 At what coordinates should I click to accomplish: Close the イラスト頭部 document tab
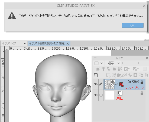tap(67, 44)
